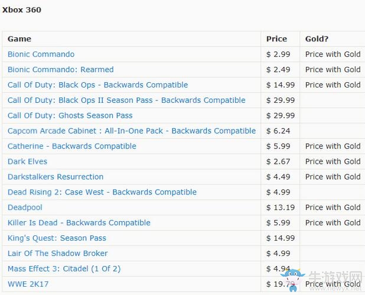
Task: Click the WWE 2K17 link
Action: [28, 284]
